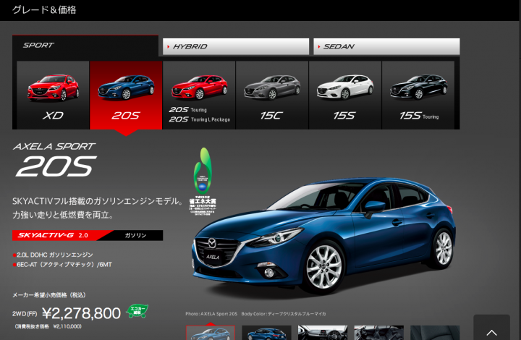Pick the 20S Touring grade card
Screen dimensions: 521x340
[x=199, y=95]
